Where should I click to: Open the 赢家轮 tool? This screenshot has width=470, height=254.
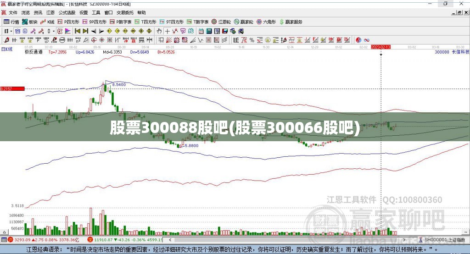[x=243, y=22]
